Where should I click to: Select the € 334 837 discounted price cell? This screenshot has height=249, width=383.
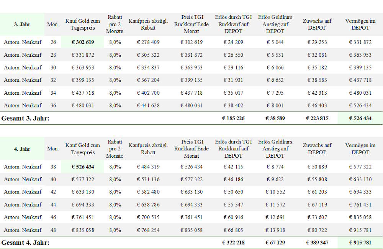pyautogui.click(x=148, y=68)
